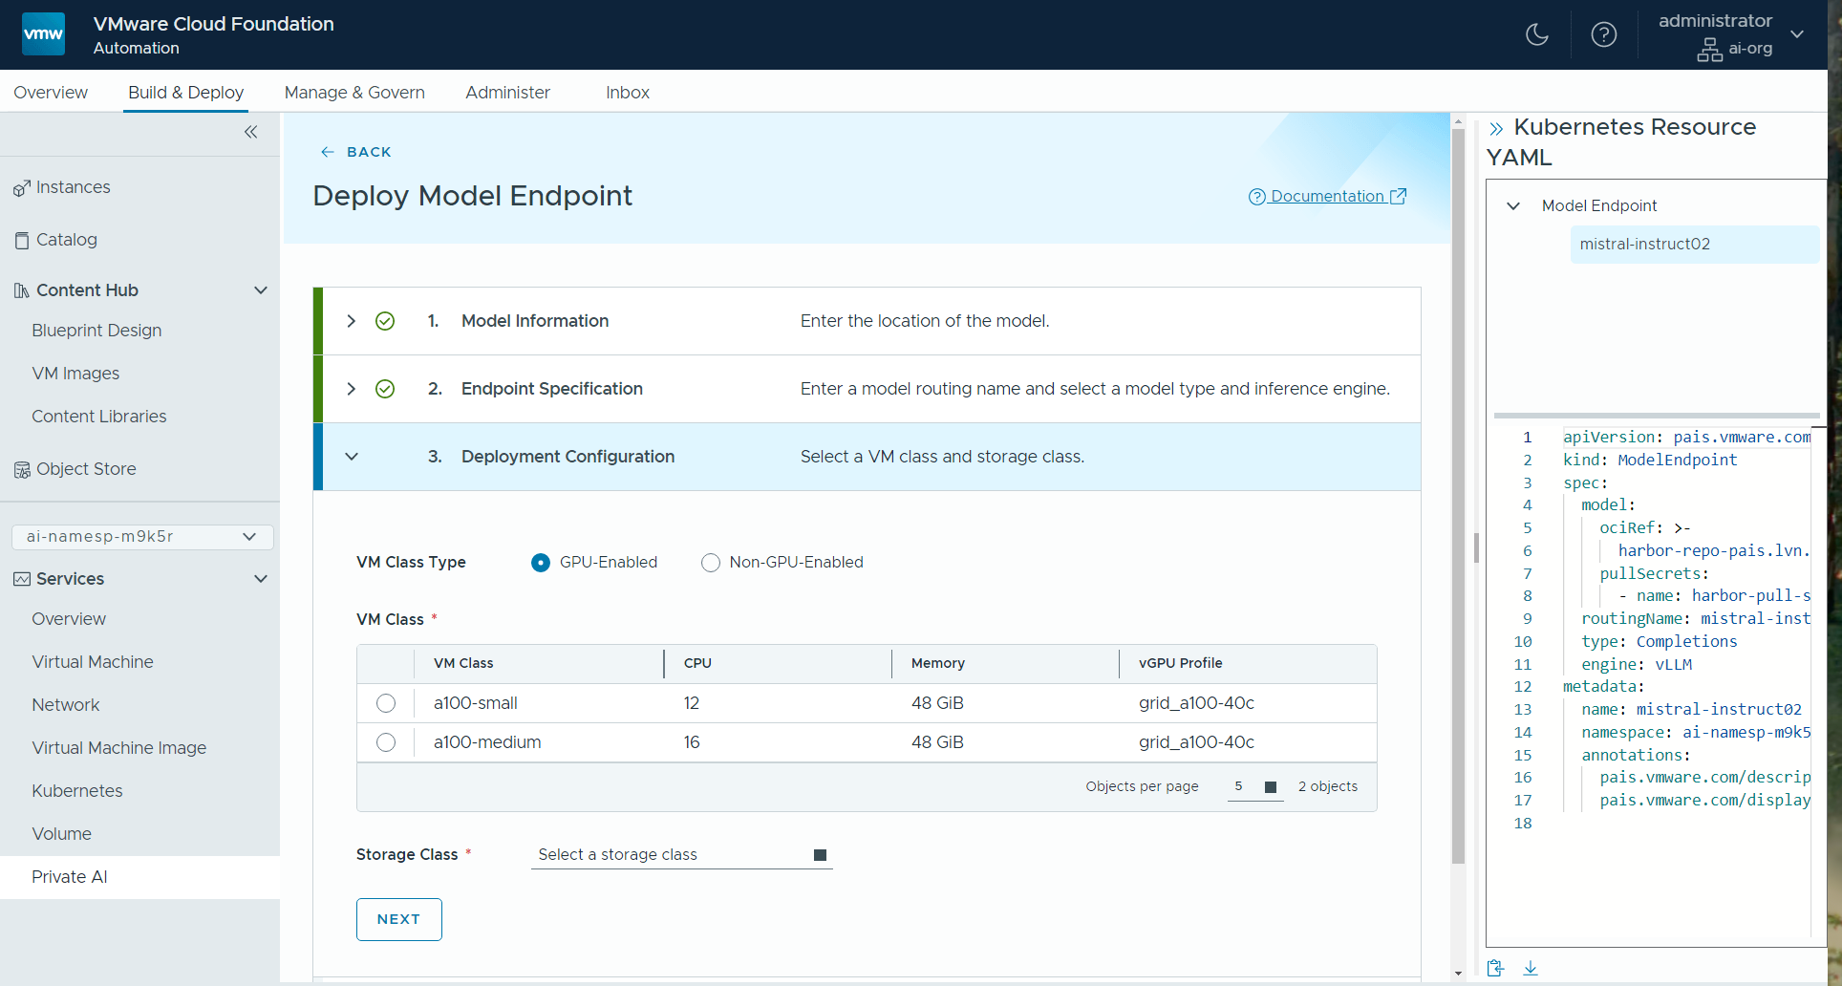Screen dimensions: 1842x986
Task: Choose the a100-small VM class
Action: point(386,703)
